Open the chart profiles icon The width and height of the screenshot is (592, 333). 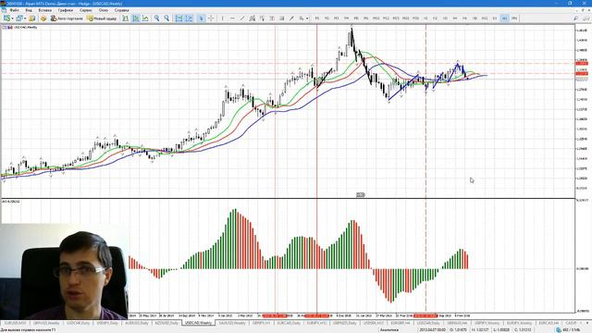coord(18,18)
